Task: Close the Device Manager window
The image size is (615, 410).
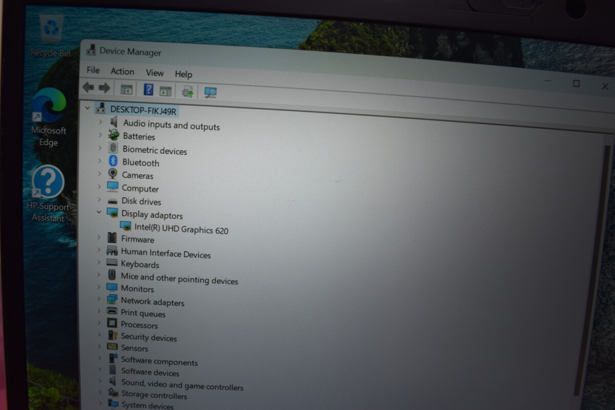Action: pyautogui.click(x=605, y=87)
